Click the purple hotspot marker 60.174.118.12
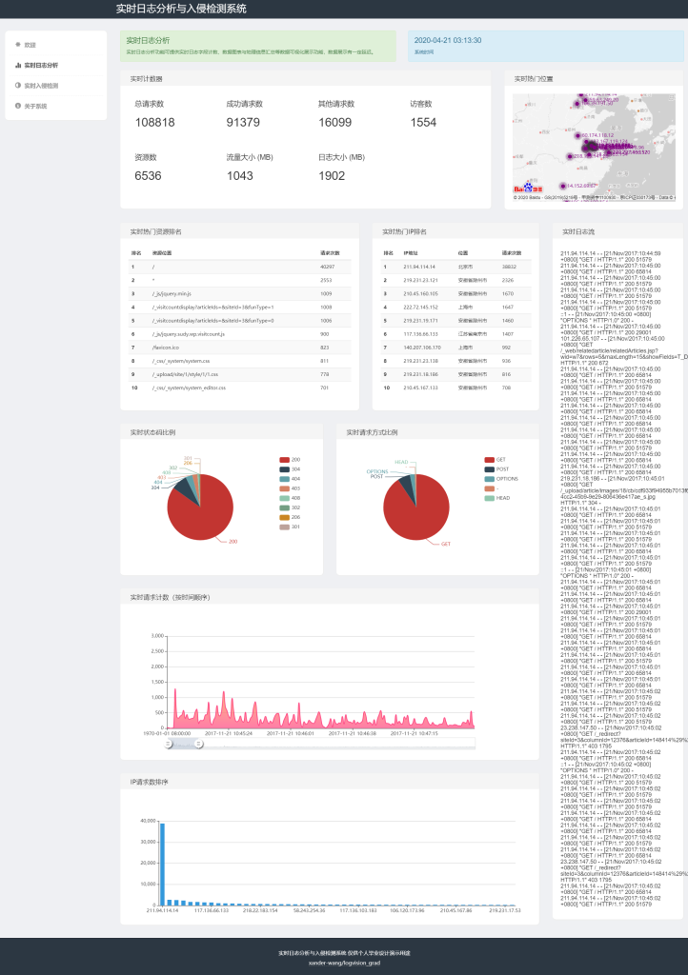688x975 pixels. click(x=577, y=135)
